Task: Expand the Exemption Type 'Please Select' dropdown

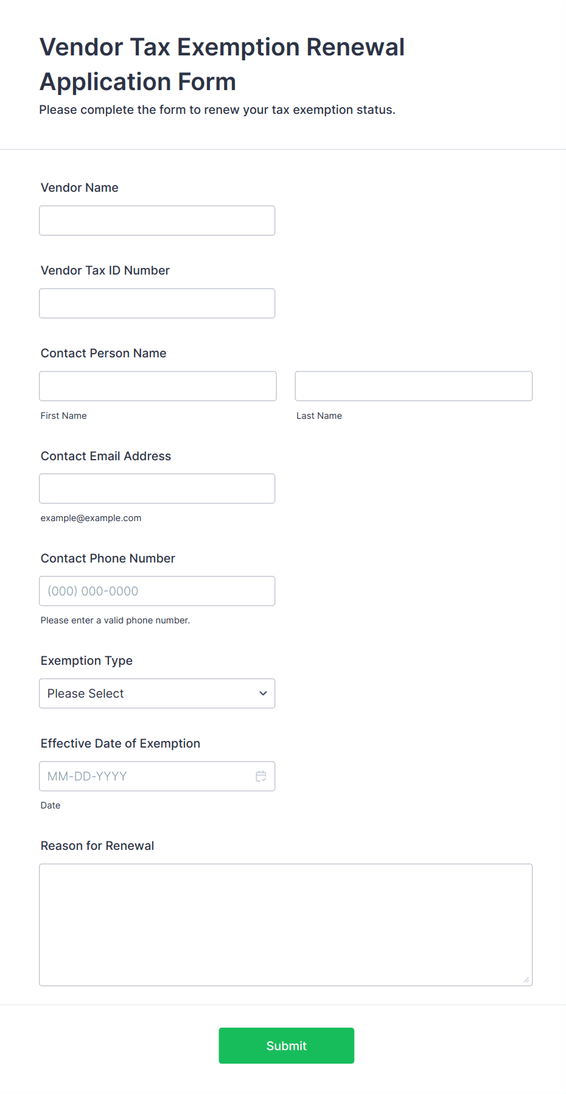Action: pyautogui.click(x=157, y=693)
